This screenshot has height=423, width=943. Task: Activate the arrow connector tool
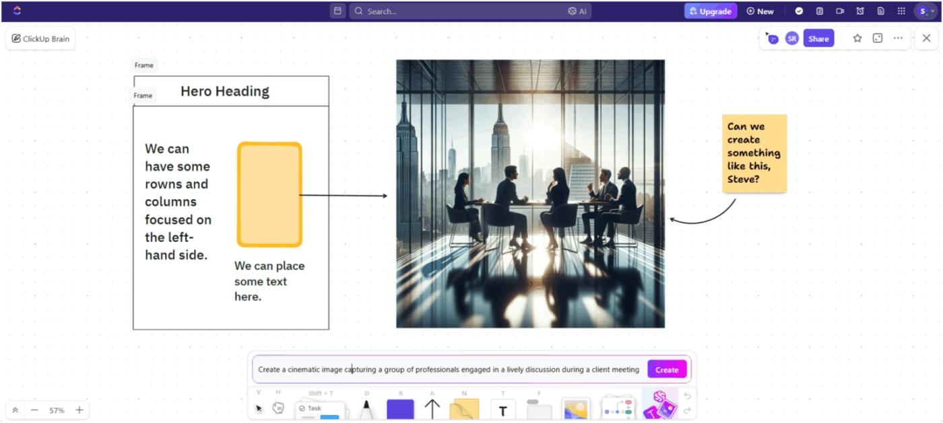430,408
